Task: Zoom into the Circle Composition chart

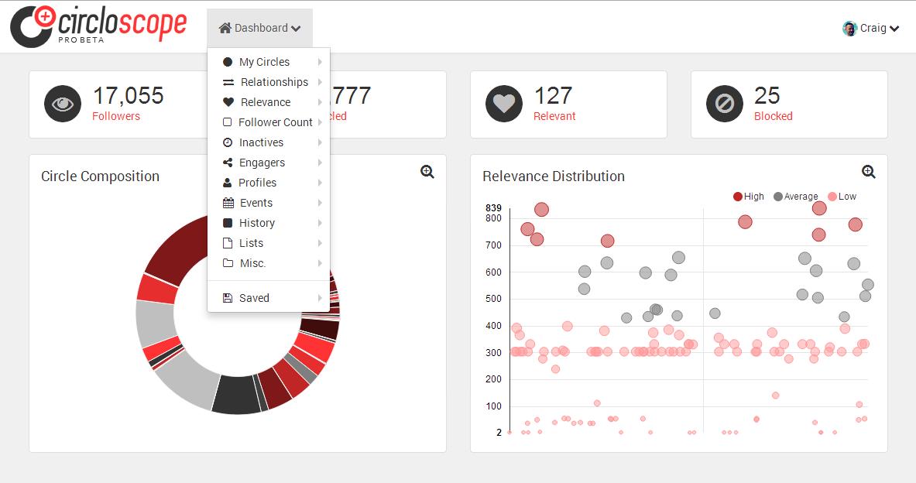Action: coord(427,172)
